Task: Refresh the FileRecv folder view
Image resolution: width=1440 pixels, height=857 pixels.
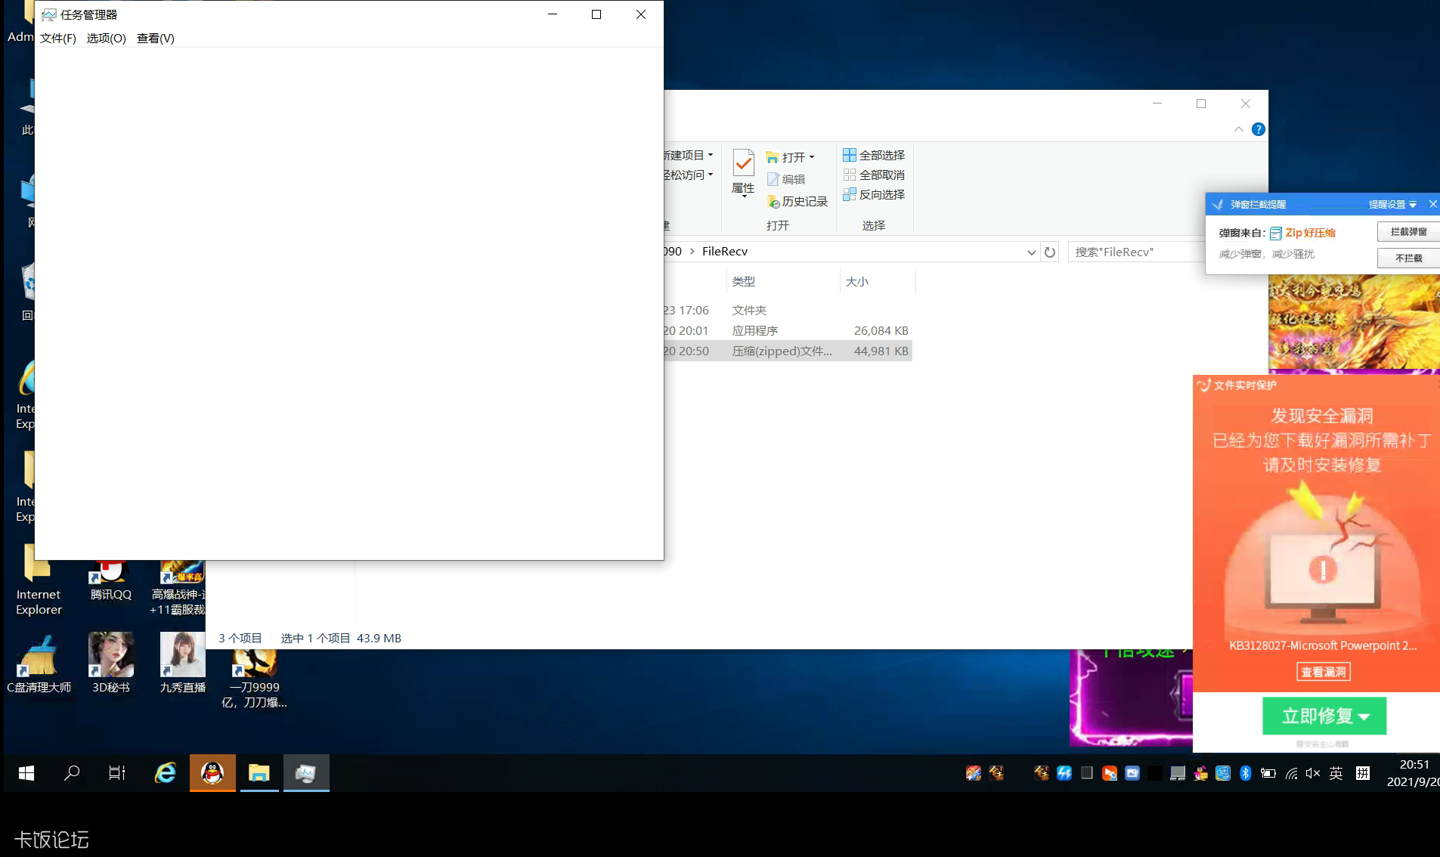Action: click(1050, 252)
